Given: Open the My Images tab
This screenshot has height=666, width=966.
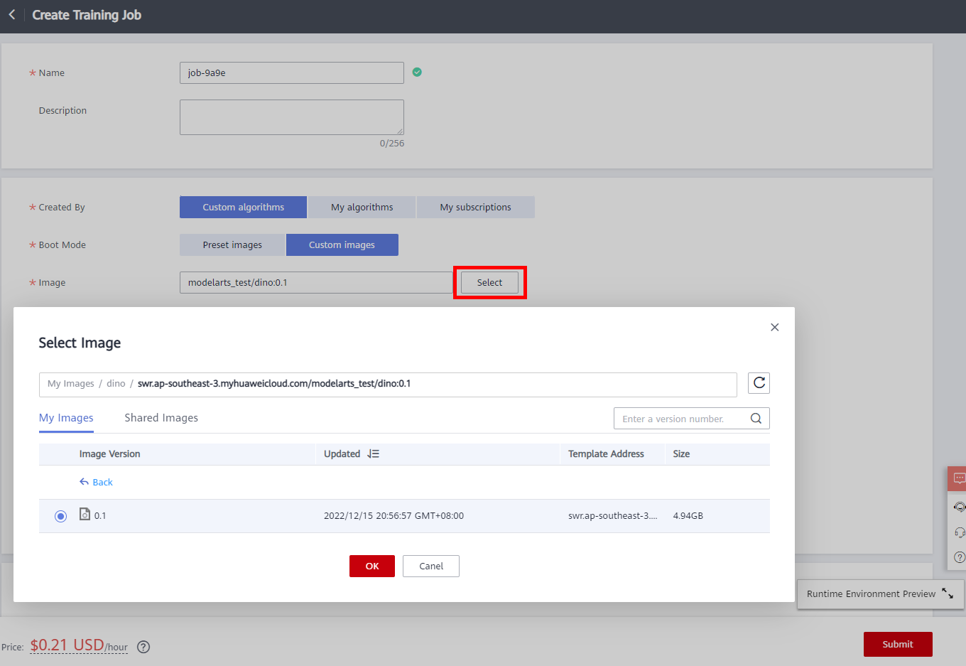Looking at the screenshot, I should [66, 418].
